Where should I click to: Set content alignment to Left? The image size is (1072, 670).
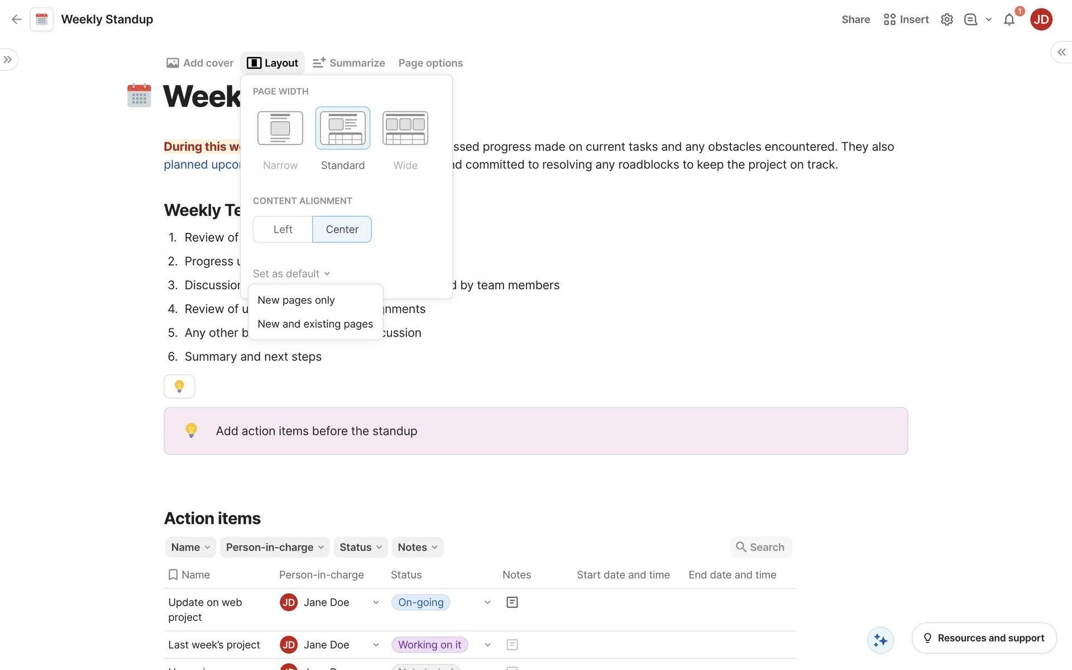point(283,229)
